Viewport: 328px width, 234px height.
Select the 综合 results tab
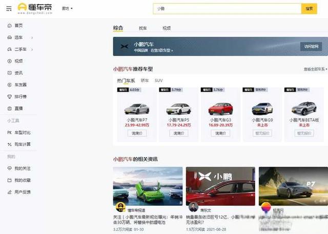(x=118, y=28)
